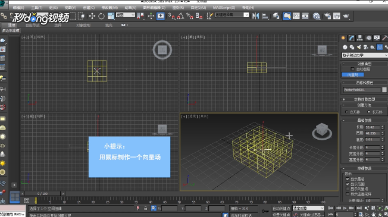Enable the 自动栅格 checkbox
This screenshot has width=388, height=217.
352,69
